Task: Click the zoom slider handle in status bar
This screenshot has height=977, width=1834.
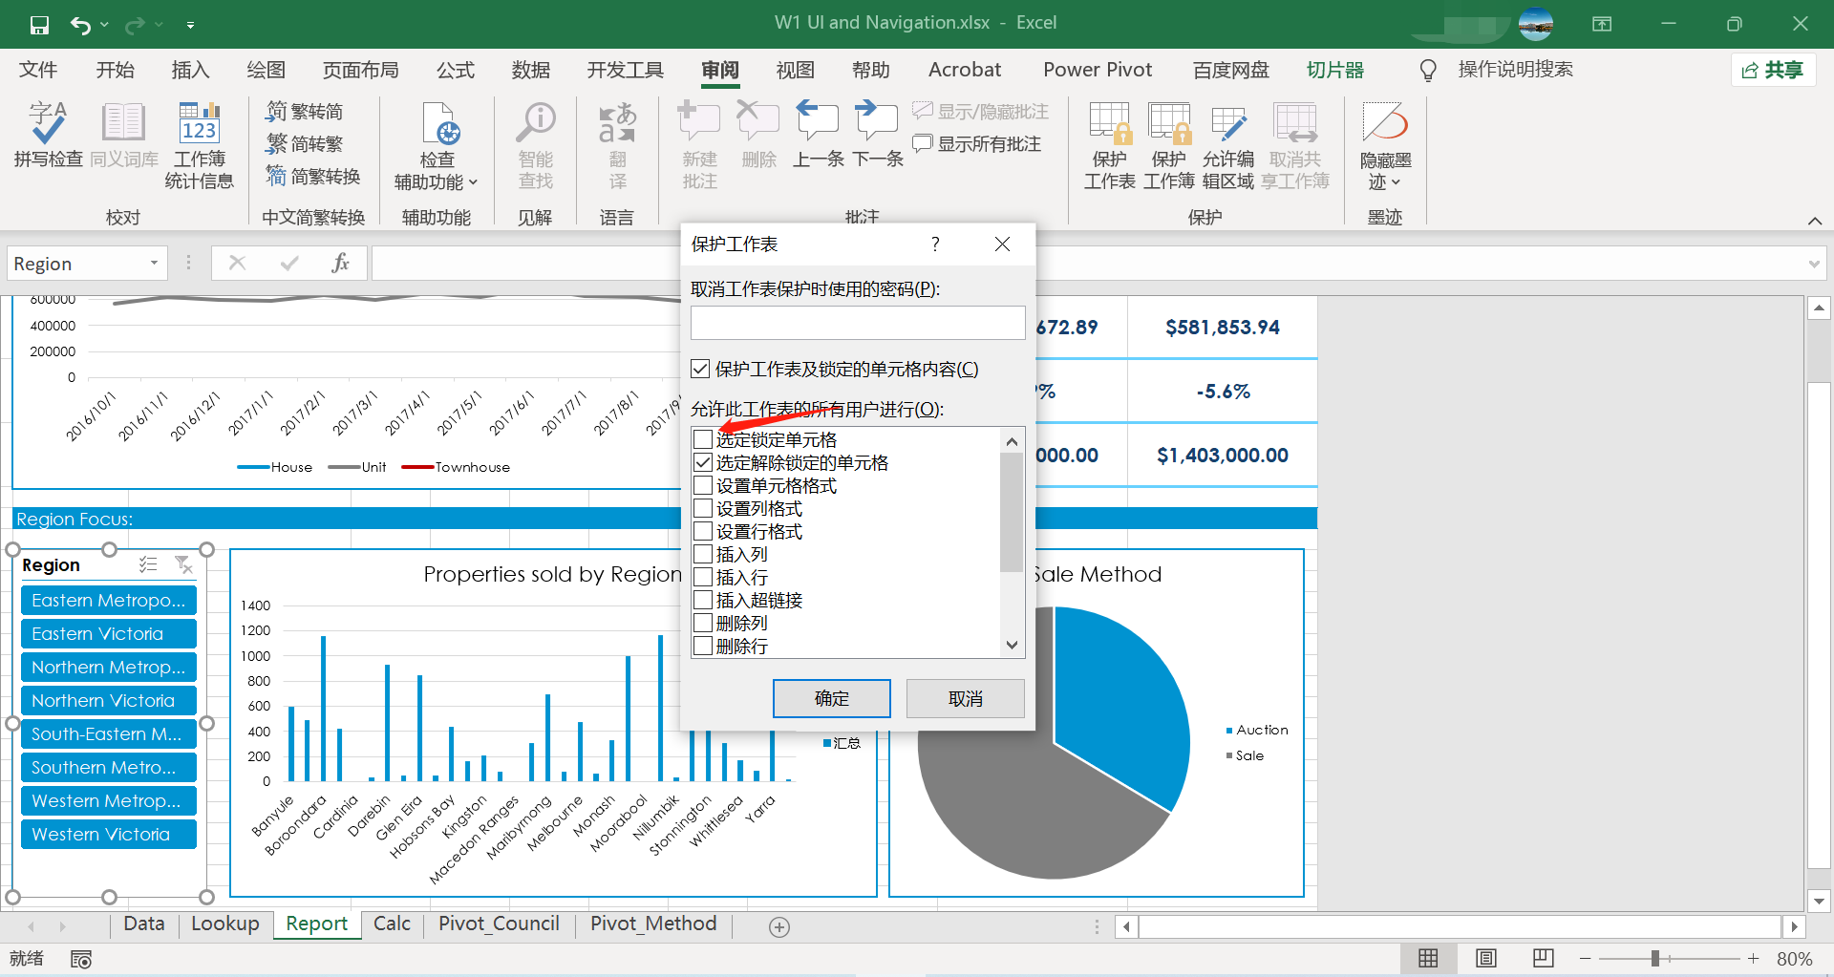Action: tap(1655, 959)
